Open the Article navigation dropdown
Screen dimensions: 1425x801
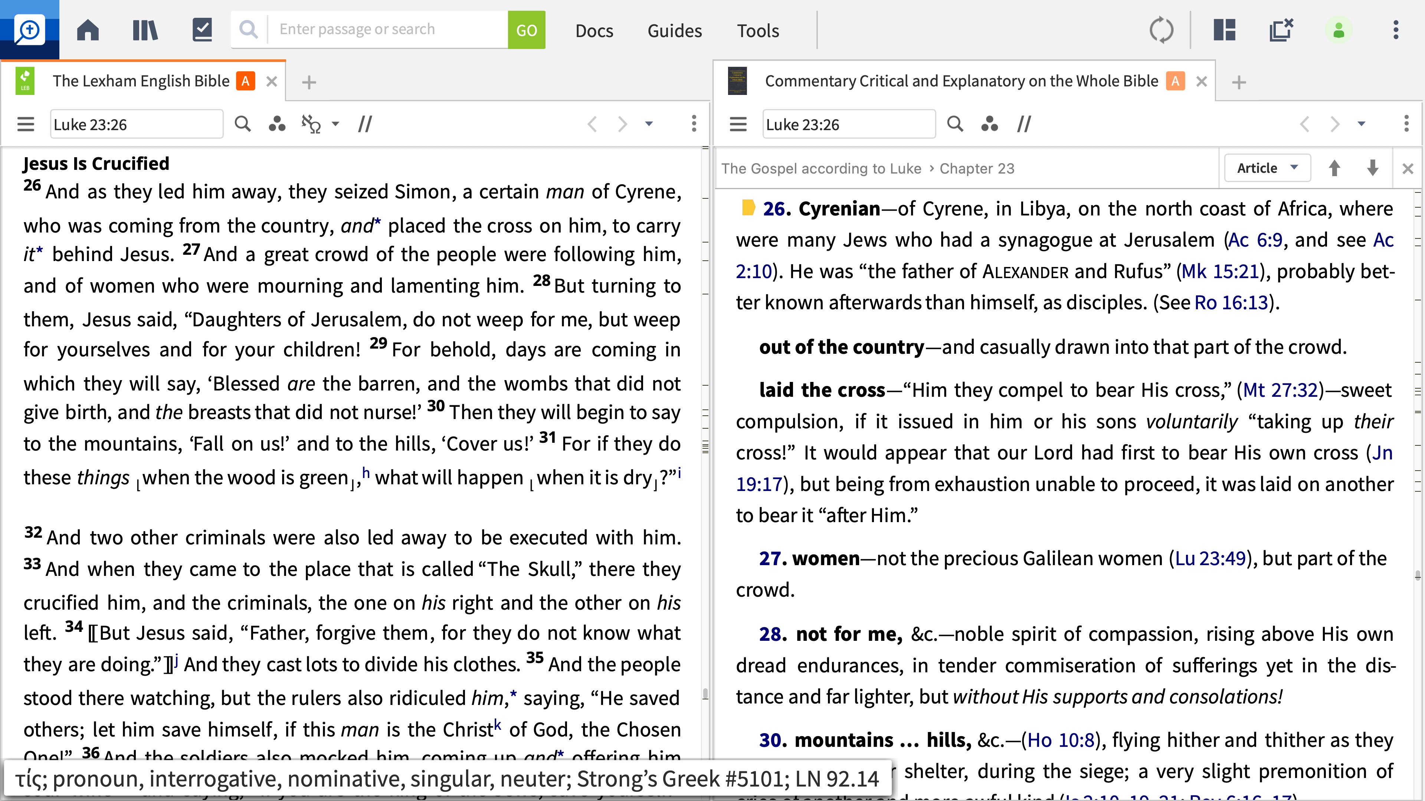click(x=1267, y=168)
